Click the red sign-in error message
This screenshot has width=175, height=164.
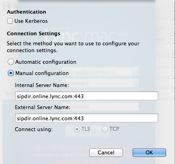pyautogui.click(x=88, y=154)
